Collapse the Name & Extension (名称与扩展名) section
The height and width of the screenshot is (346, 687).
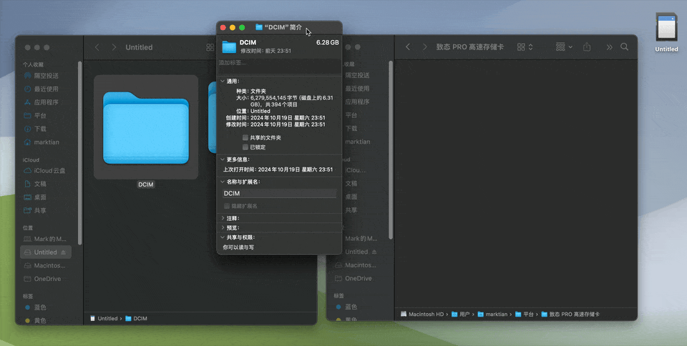point(223,182)
